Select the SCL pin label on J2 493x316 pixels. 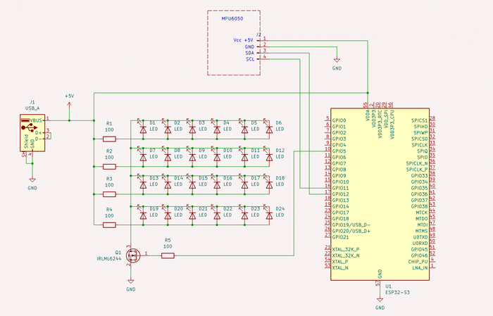pos(250,59)
